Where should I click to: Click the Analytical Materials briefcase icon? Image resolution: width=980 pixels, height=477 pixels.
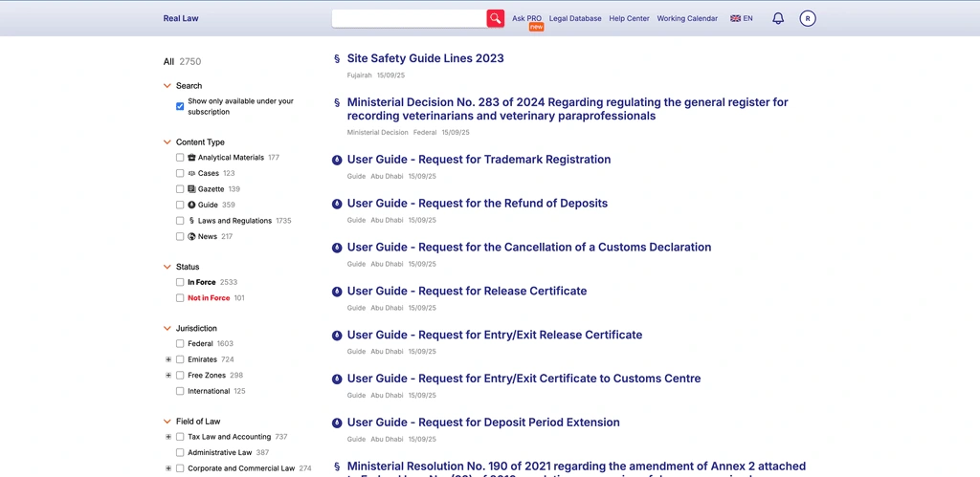191,158
